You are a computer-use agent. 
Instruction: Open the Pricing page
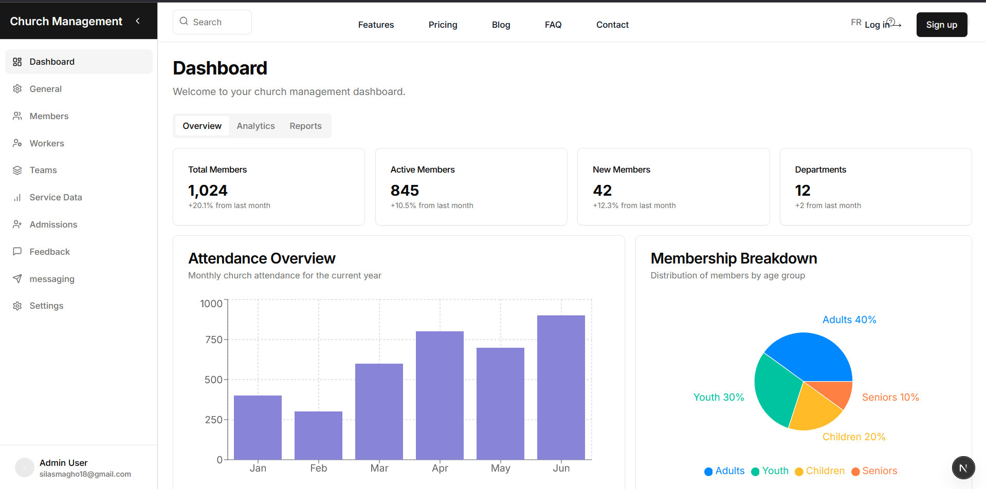tap(443, 24)
